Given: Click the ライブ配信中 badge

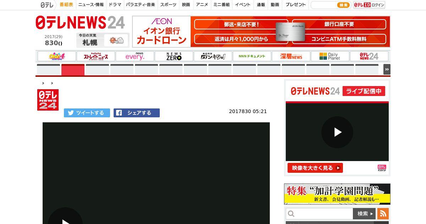Looking at the screenshot, I should pos(364,91).
